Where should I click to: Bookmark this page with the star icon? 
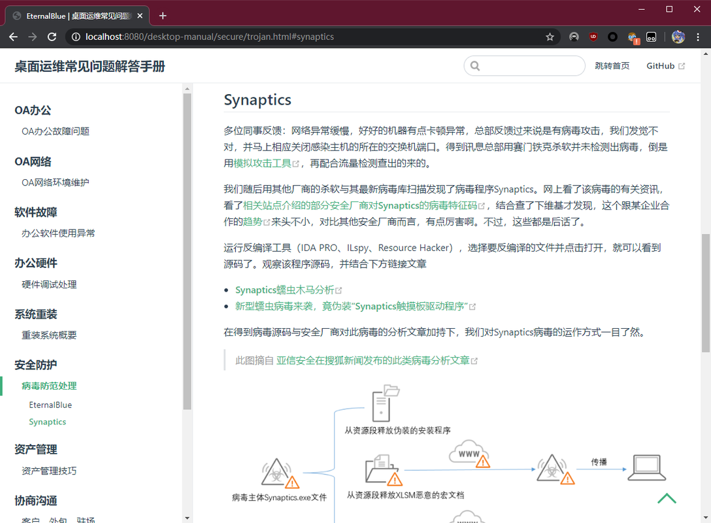(550, 37)
